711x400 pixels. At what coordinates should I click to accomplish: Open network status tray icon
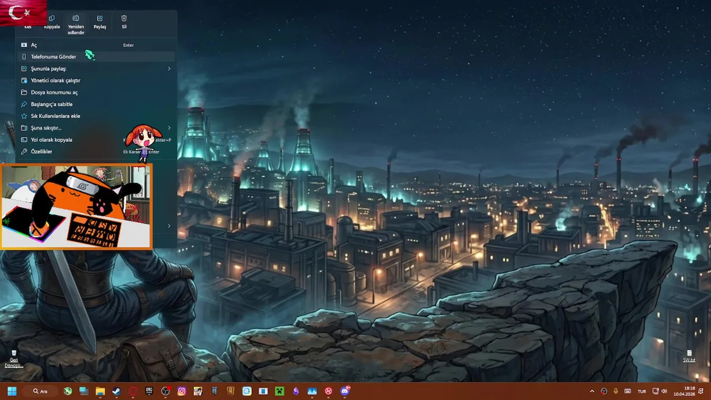pos(655,391)
